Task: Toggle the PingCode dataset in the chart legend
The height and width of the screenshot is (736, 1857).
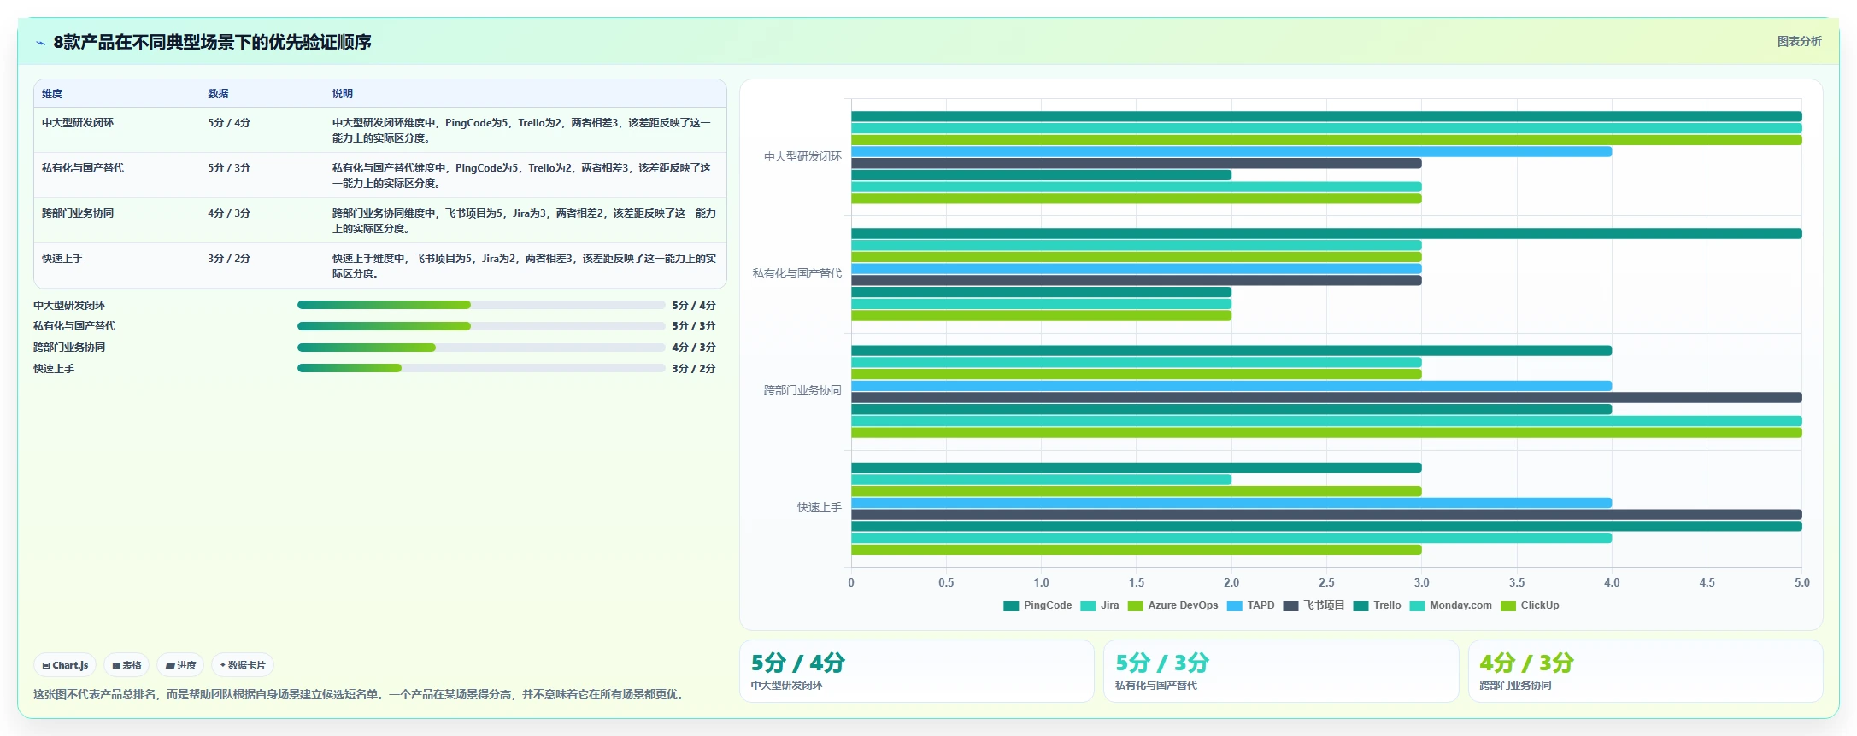Action: 1037,605
